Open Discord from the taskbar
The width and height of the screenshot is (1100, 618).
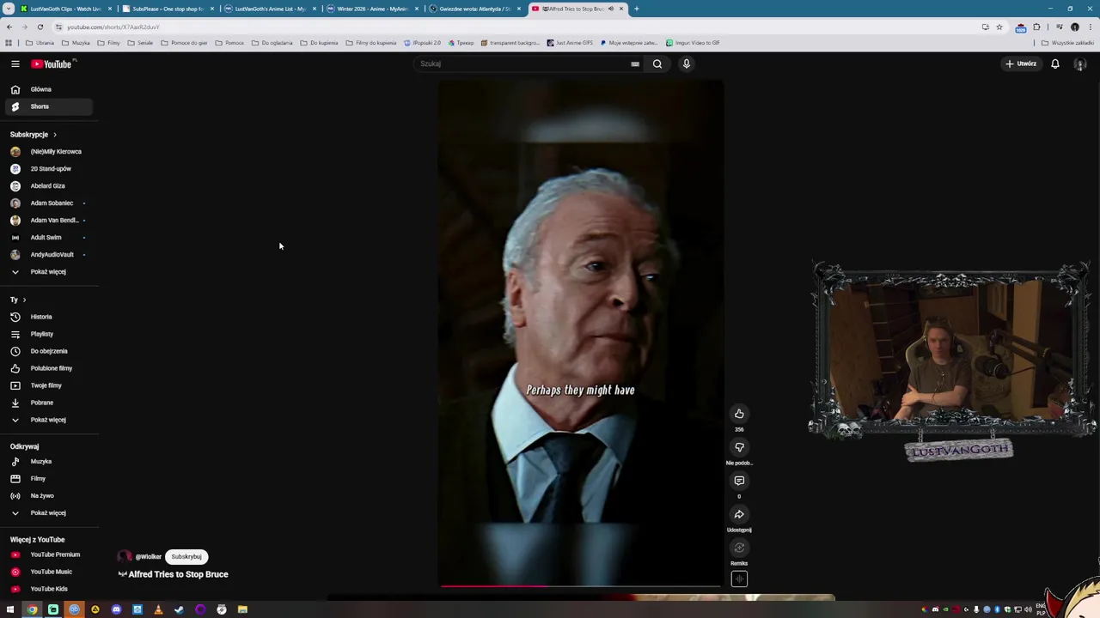[x=116, y=609]
